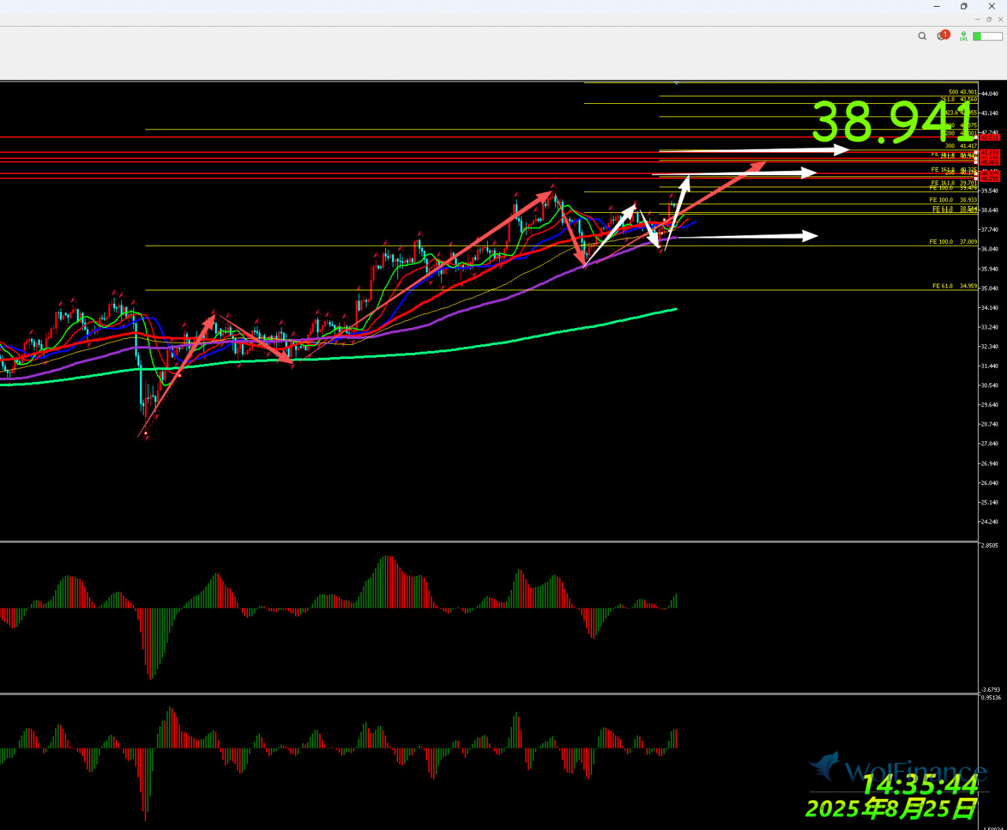
Task: Select the FE 100.0 37.009 Fibonacci label
Action: 952,242
